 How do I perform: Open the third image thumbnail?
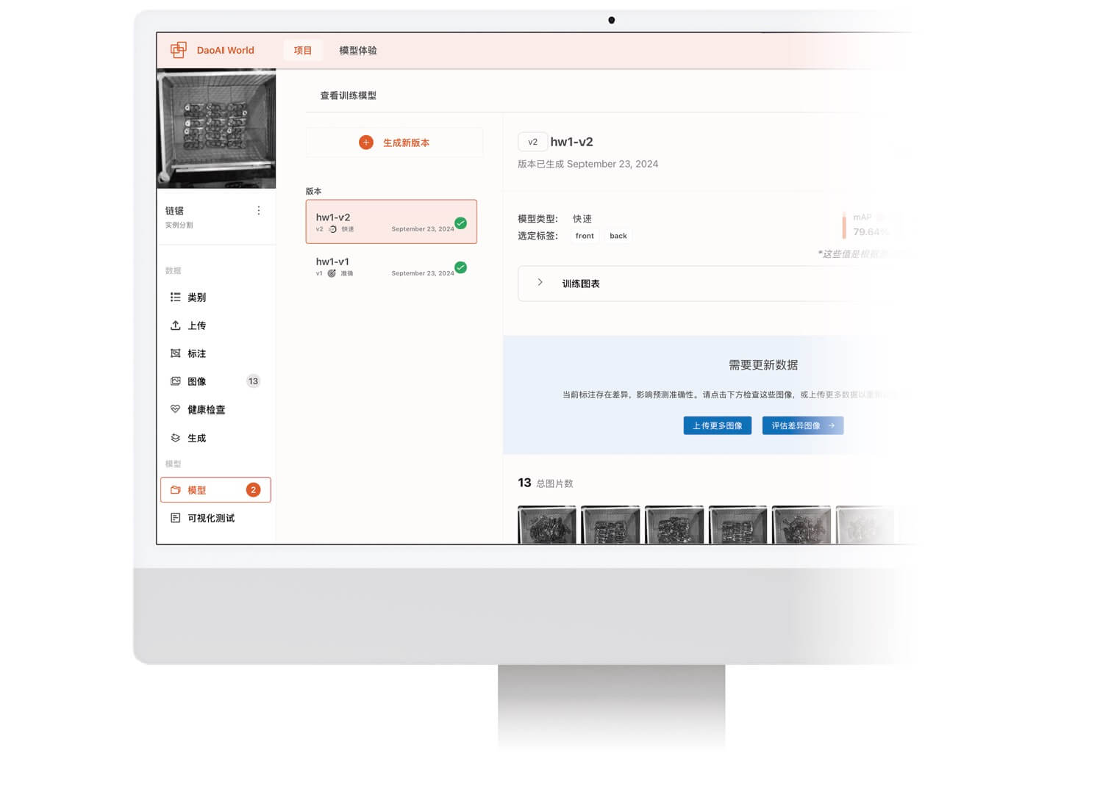pyautogui.click(x=674, y=525)
